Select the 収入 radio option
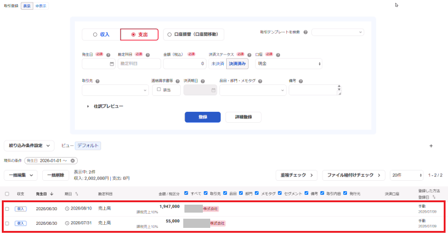The image size is (448, 234). pyautogui.click(x=101, y=34)
